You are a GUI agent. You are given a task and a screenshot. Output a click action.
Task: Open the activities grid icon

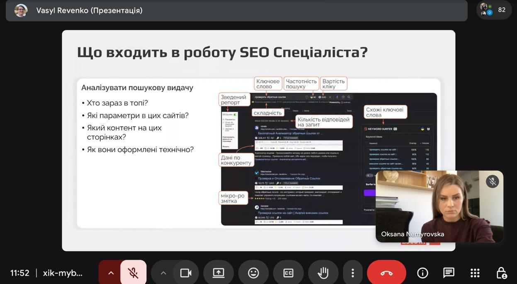click(475, 273)
